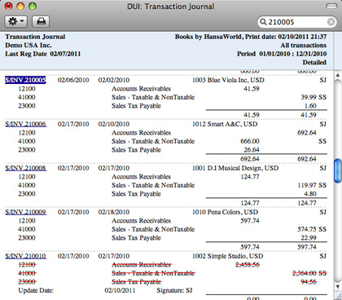Click the green zoom window button
This screenshot has width=342, height=300.
[x=33, y=6]
